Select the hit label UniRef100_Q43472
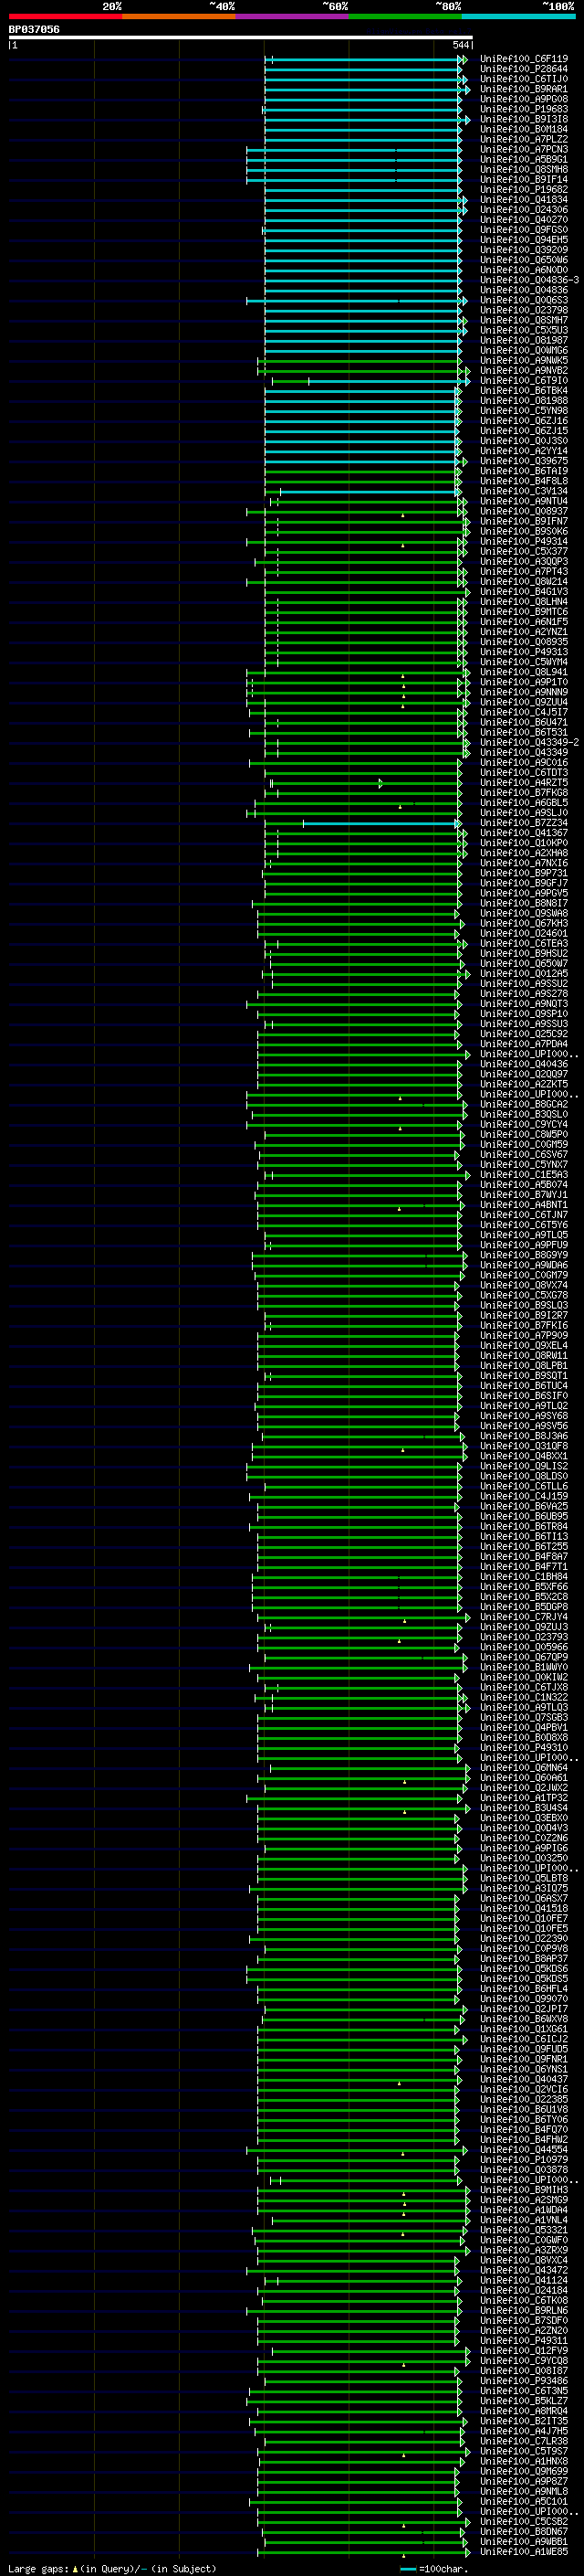The height and width of the screenshot is (2576, 584). pos(523,2271)
